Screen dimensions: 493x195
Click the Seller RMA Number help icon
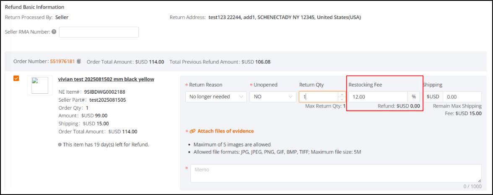[54, 32]
